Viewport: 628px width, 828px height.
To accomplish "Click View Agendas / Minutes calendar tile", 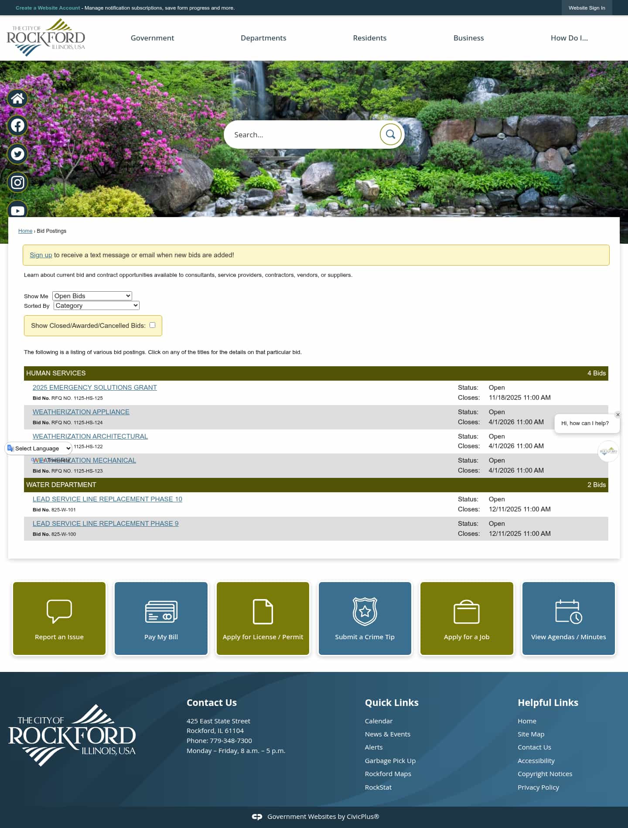I will 569,618.
